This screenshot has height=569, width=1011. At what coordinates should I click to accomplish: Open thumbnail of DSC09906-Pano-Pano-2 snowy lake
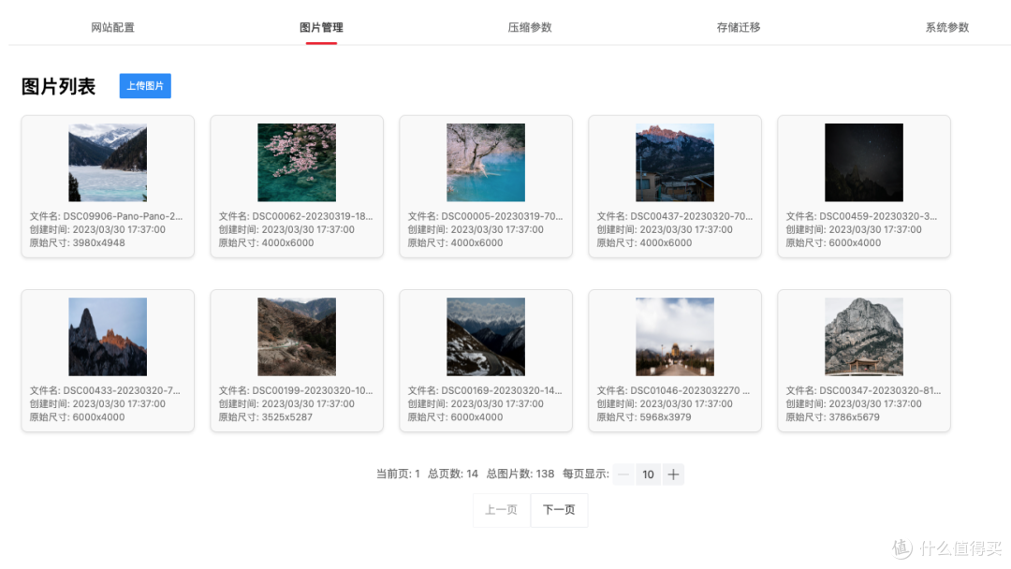click(108, 163)
